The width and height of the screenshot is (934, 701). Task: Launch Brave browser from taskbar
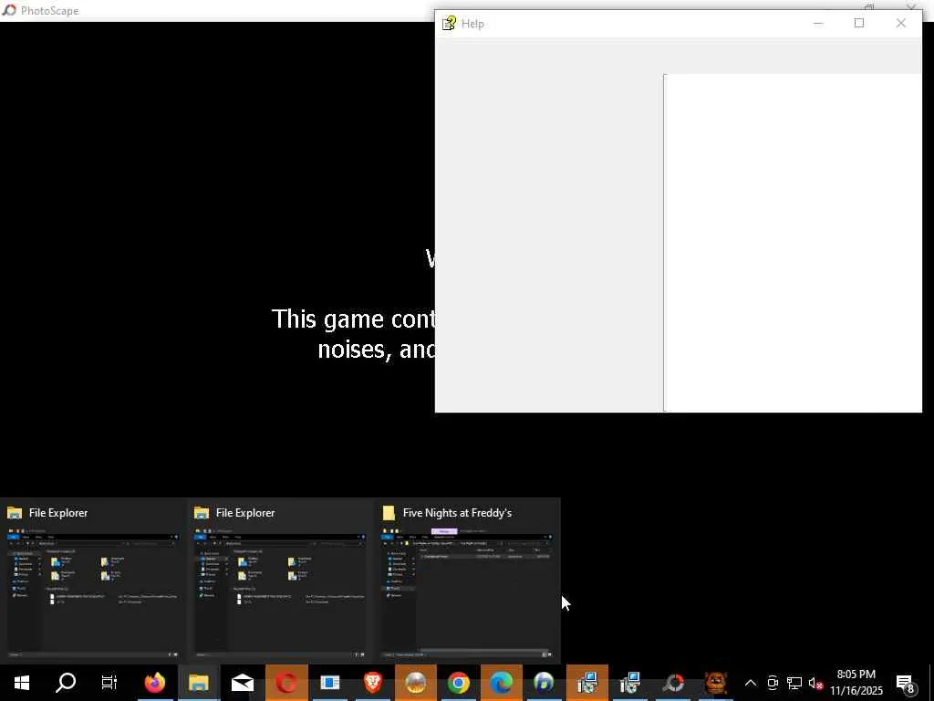tap(373, 683)
